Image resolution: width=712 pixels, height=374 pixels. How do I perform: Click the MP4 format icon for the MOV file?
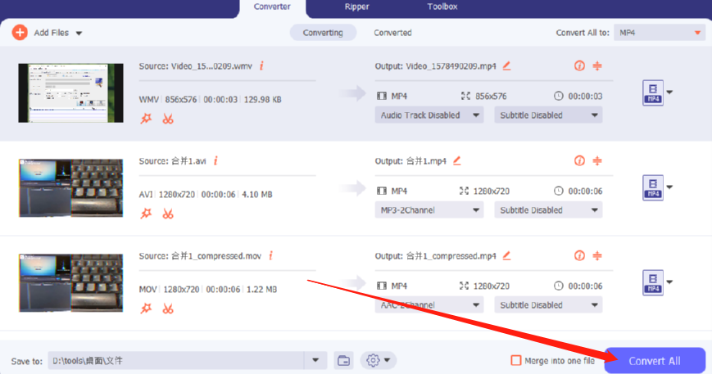tap(653, 283)
